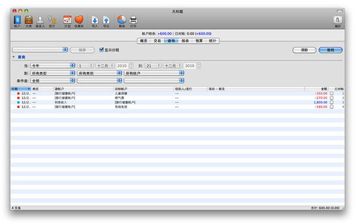The height and width of the screenshot is (223, 357).
Task: Open the 今年 date range dropdown
Action: pos(52,66)
